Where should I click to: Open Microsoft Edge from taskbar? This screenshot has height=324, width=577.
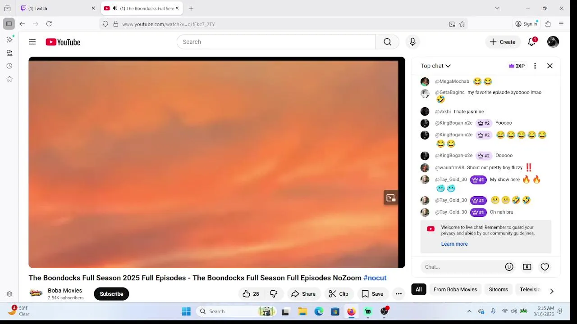pos(319,311)
